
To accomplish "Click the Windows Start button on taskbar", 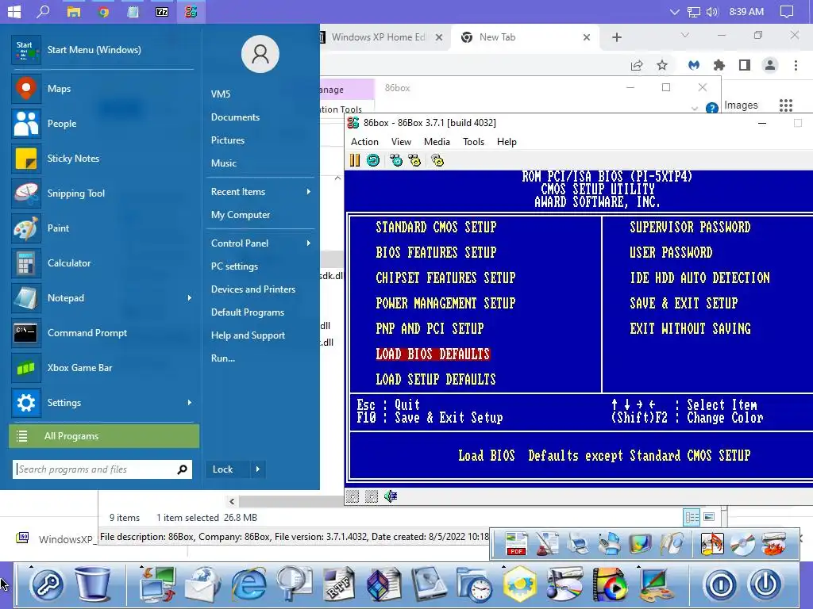I will [x=14, y=11].
